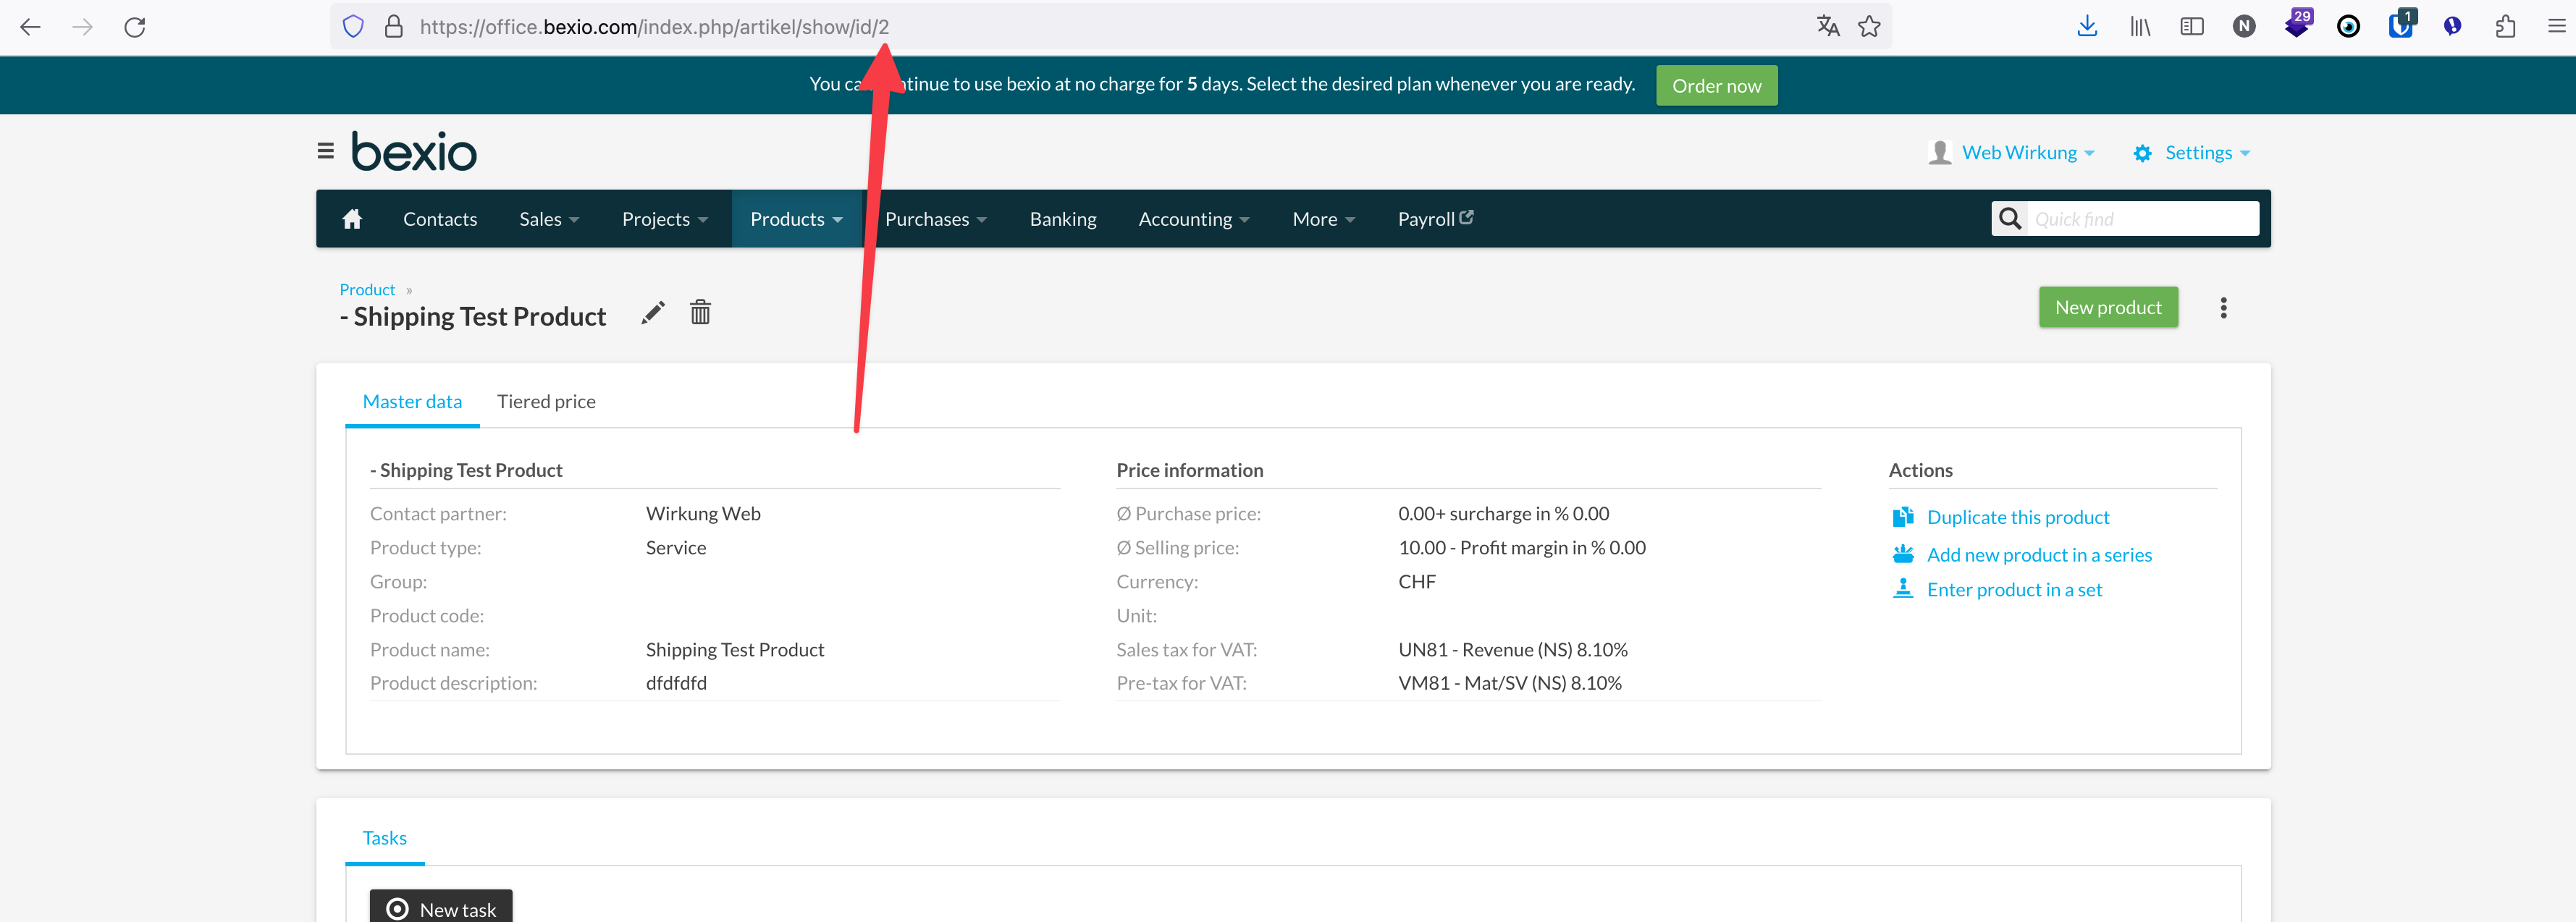The height and width of the screenshot is (922, 2576).
Task: Edit the Shipping Test Product name
Action: click(653, 312)
